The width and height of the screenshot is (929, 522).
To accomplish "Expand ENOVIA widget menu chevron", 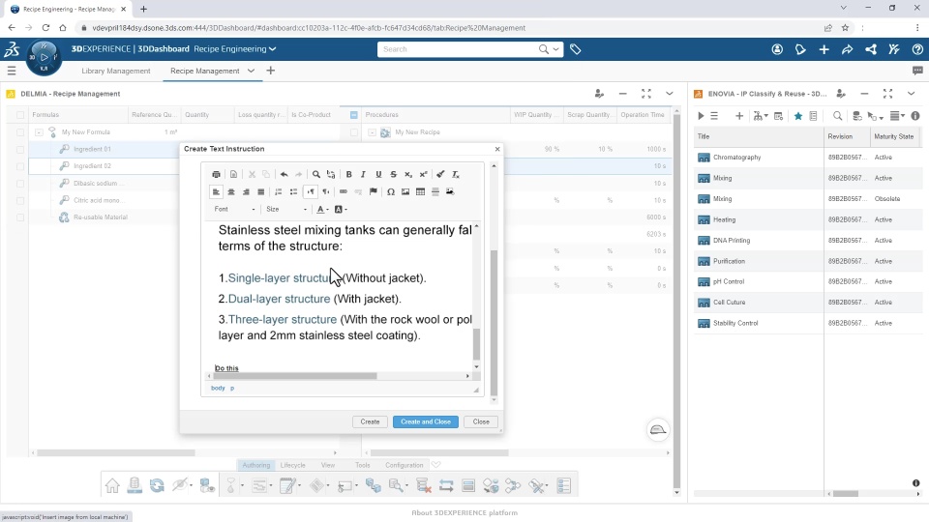I will coord(911,94).
